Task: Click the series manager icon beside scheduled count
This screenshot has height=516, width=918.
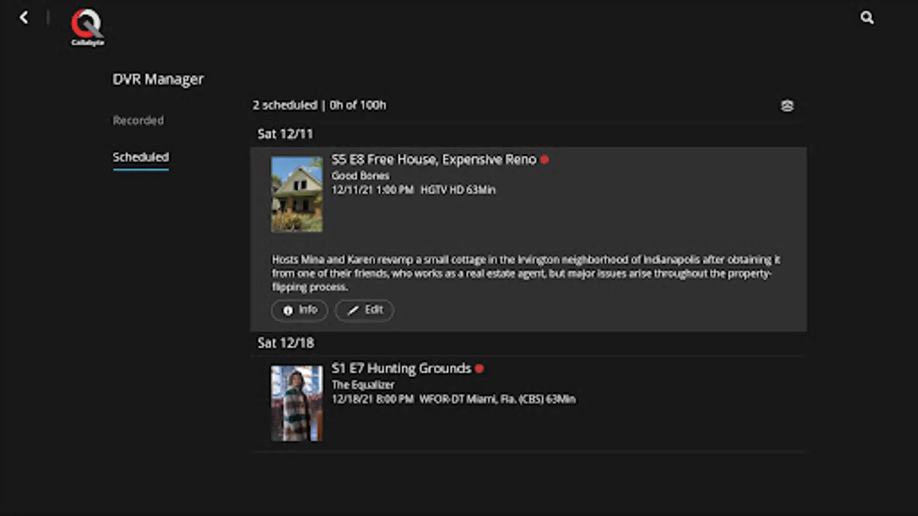Action: (x=787, y=106)
